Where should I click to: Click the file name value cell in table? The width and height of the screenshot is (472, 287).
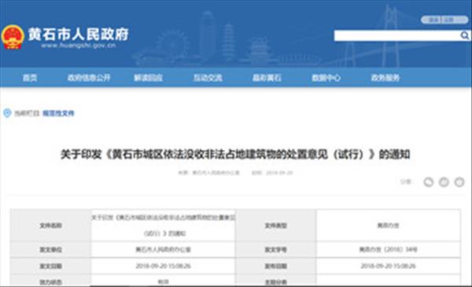pos(164,226)
